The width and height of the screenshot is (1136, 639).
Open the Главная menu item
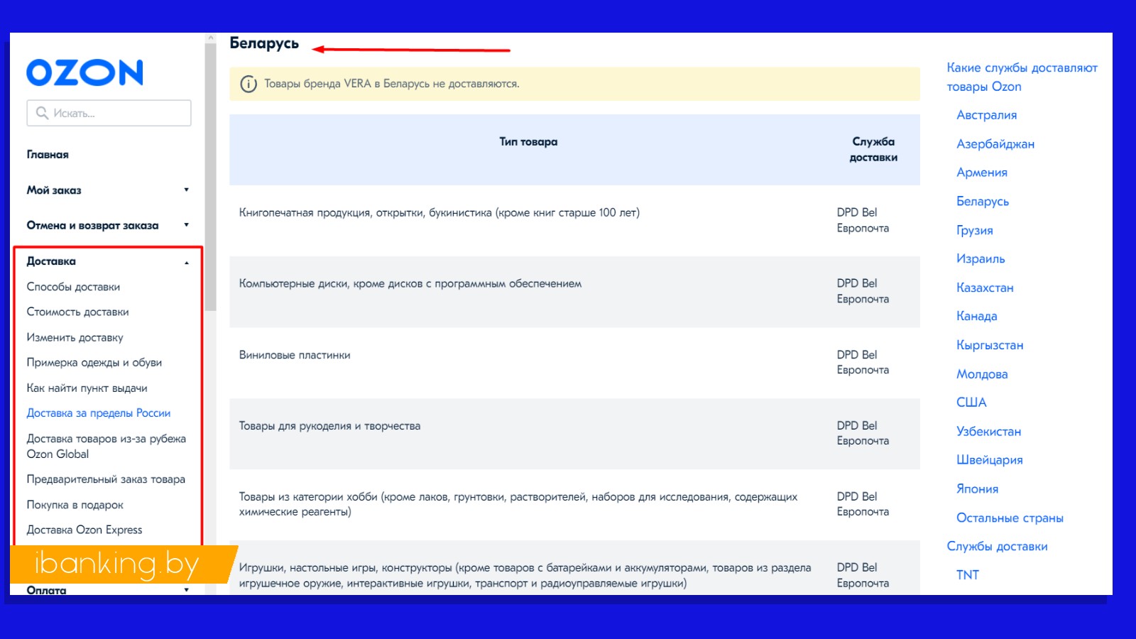pyautogui.click(x=48, y=154)
